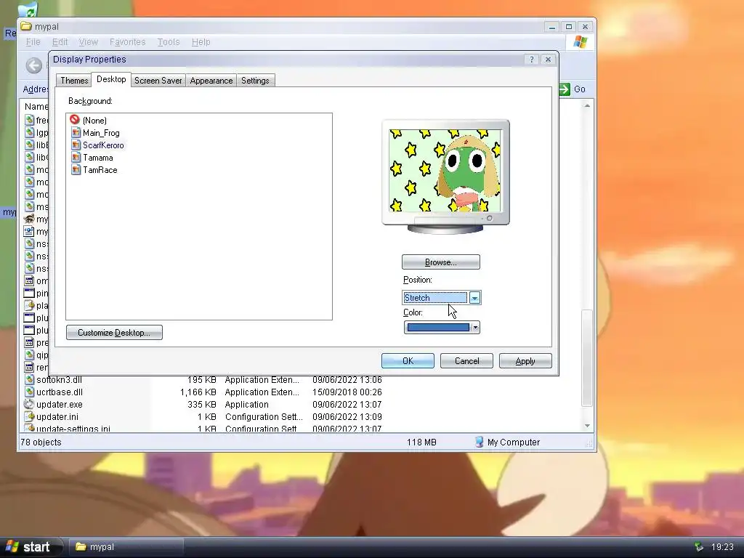Click the Start button
The height and width of the screenshot is (558, 744).
click(31, 547)
